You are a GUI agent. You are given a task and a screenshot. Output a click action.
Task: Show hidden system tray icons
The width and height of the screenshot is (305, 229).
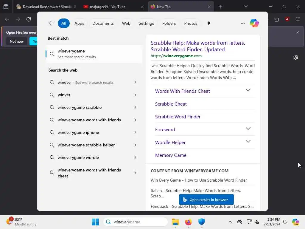230,222
